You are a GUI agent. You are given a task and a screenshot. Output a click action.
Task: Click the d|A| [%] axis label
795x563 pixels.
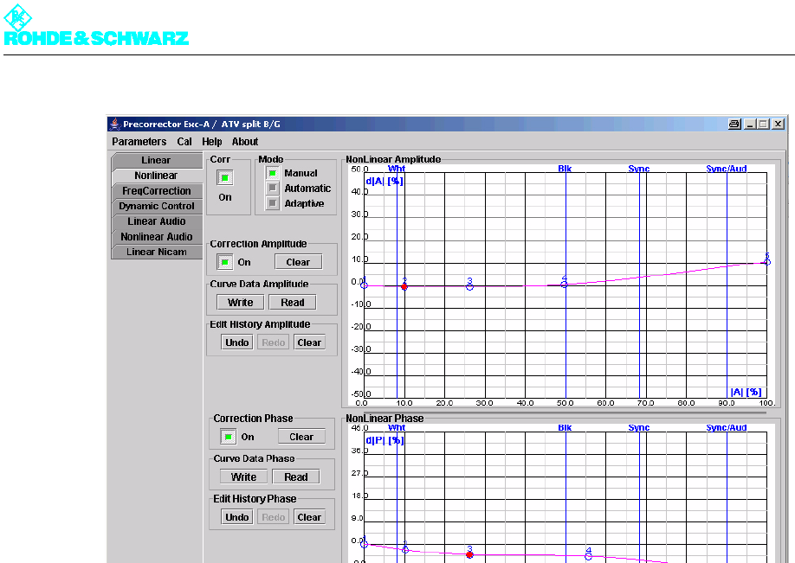point(385,181)
